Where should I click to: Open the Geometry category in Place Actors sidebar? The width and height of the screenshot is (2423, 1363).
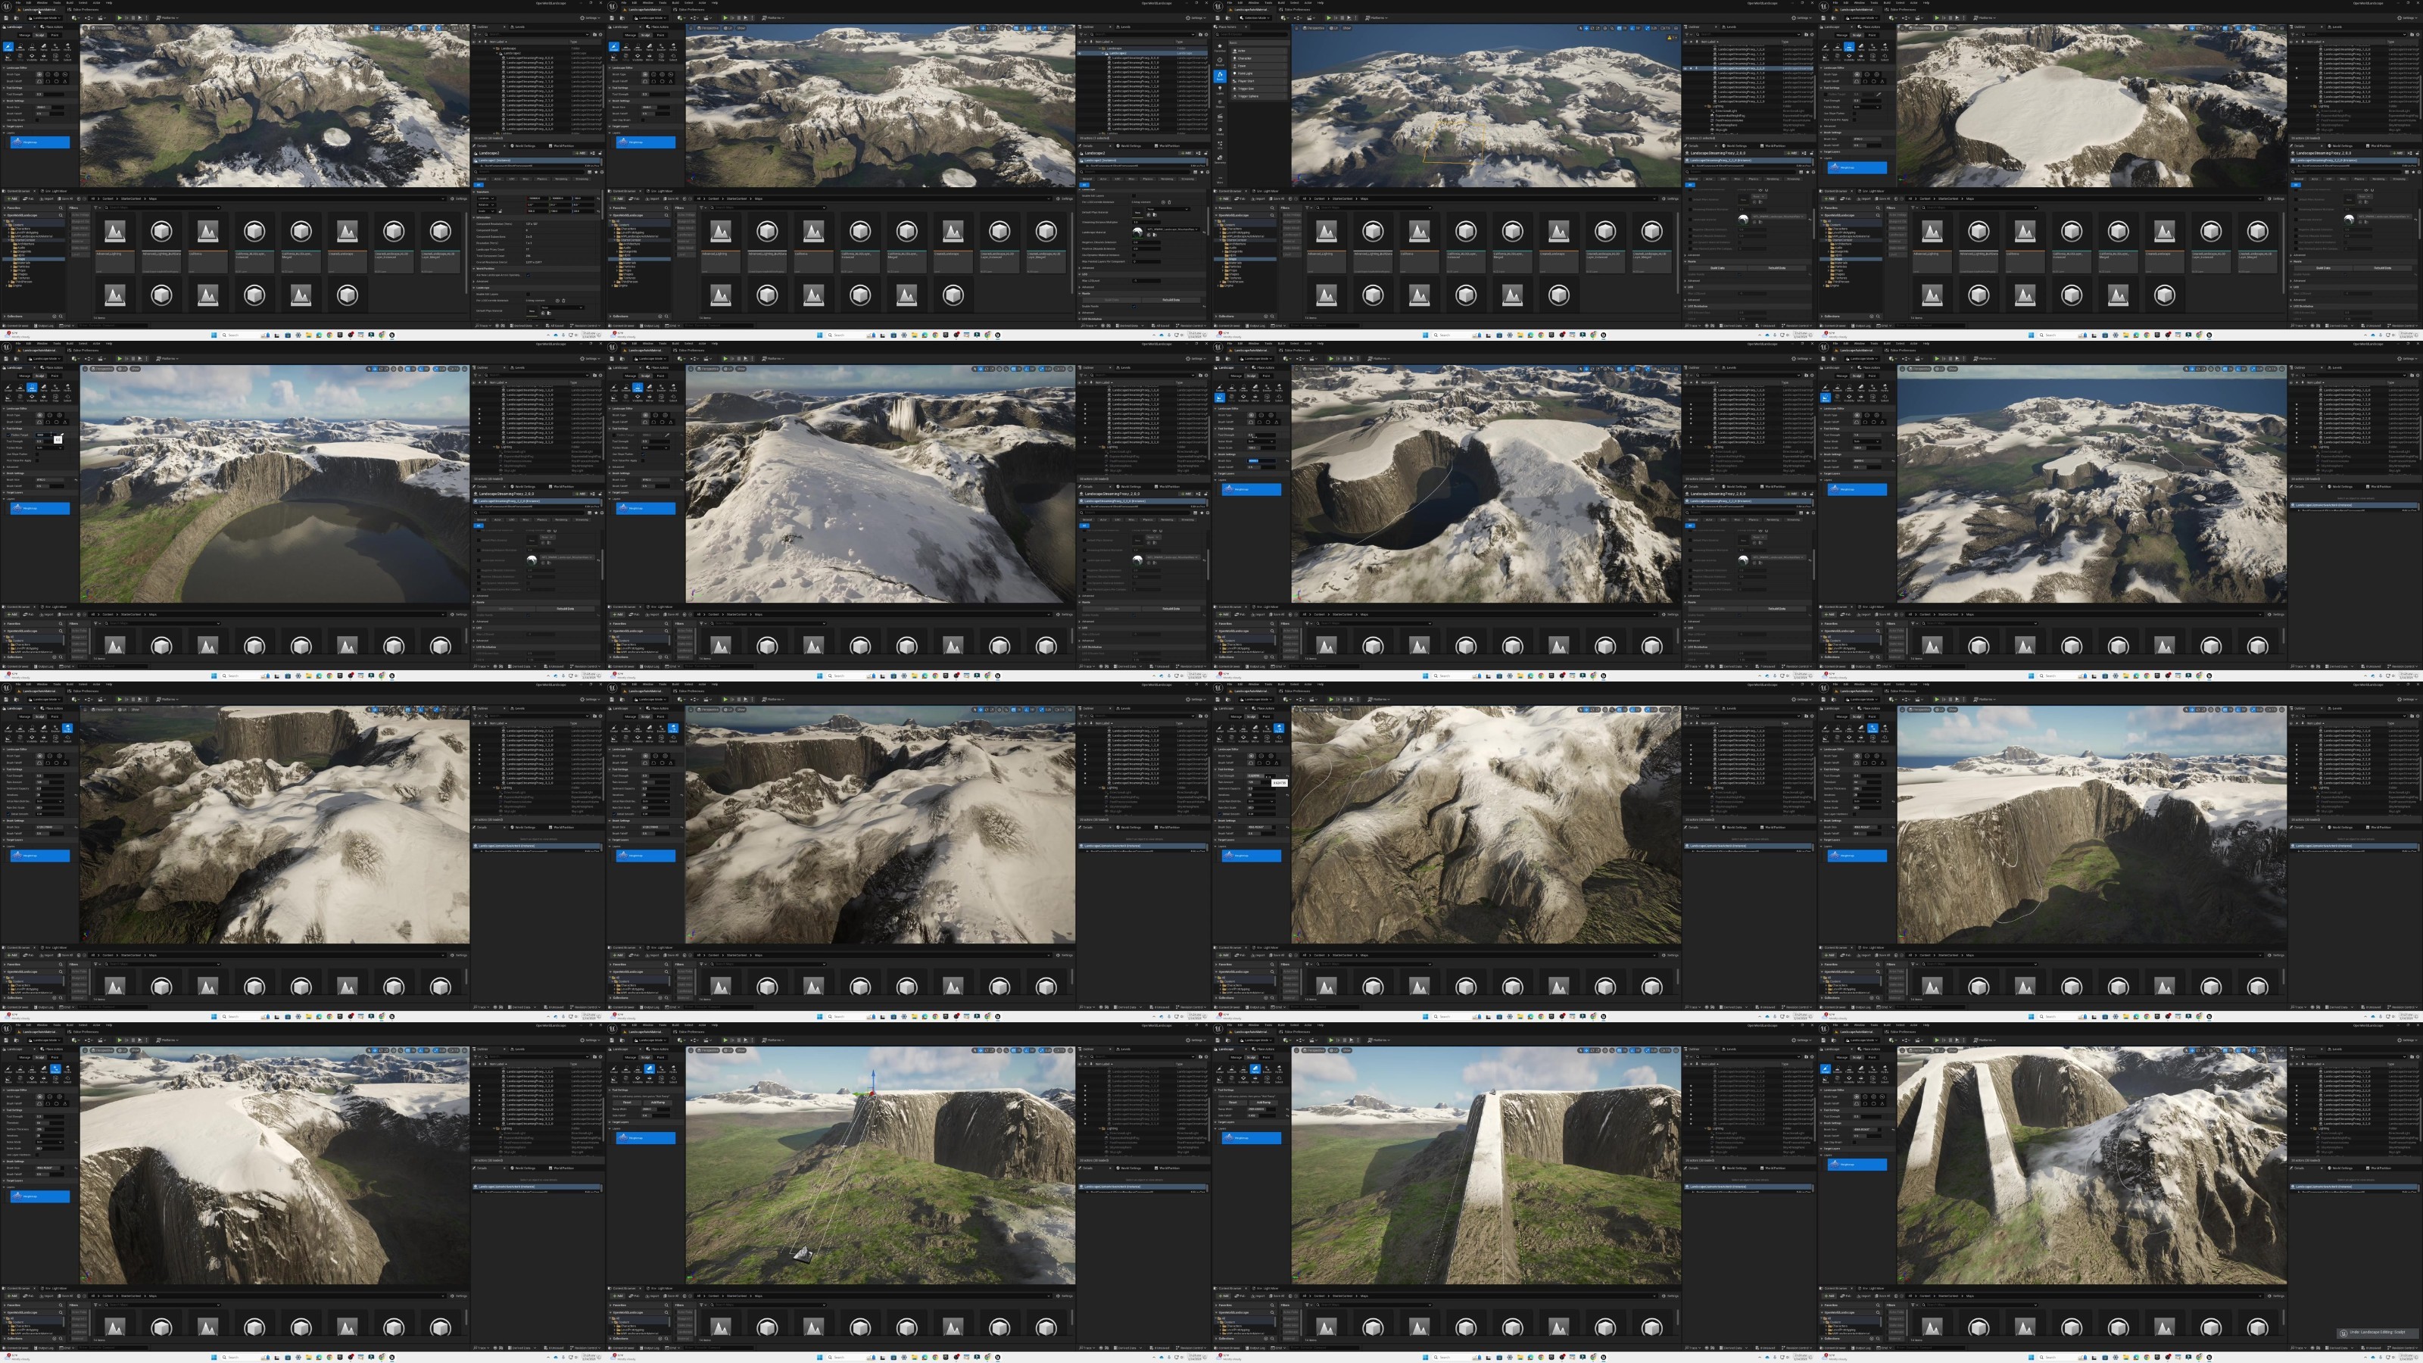1221,160
